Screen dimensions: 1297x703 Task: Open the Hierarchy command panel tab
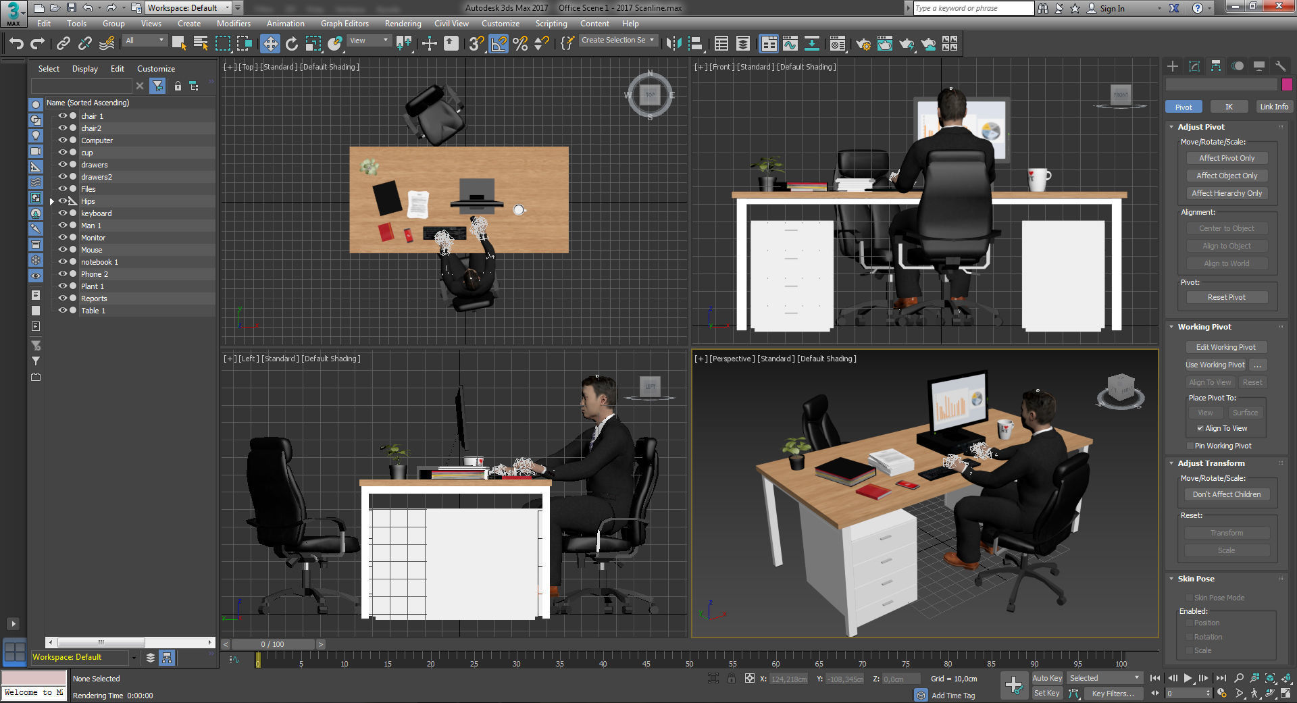[x=1216, y=66]
